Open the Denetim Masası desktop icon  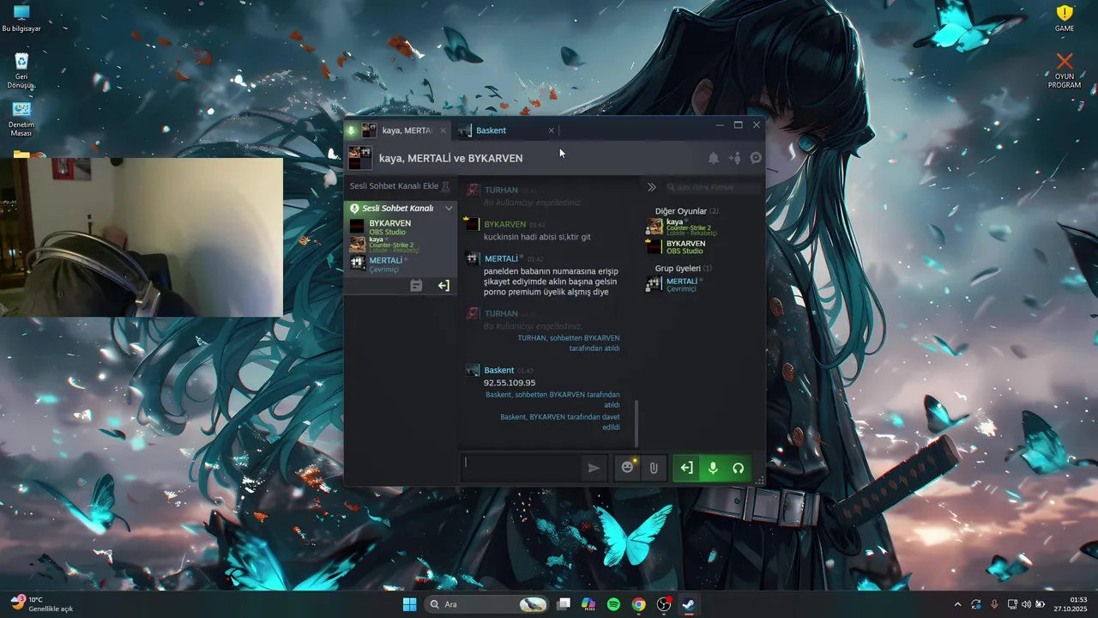[x=21, y=118]
